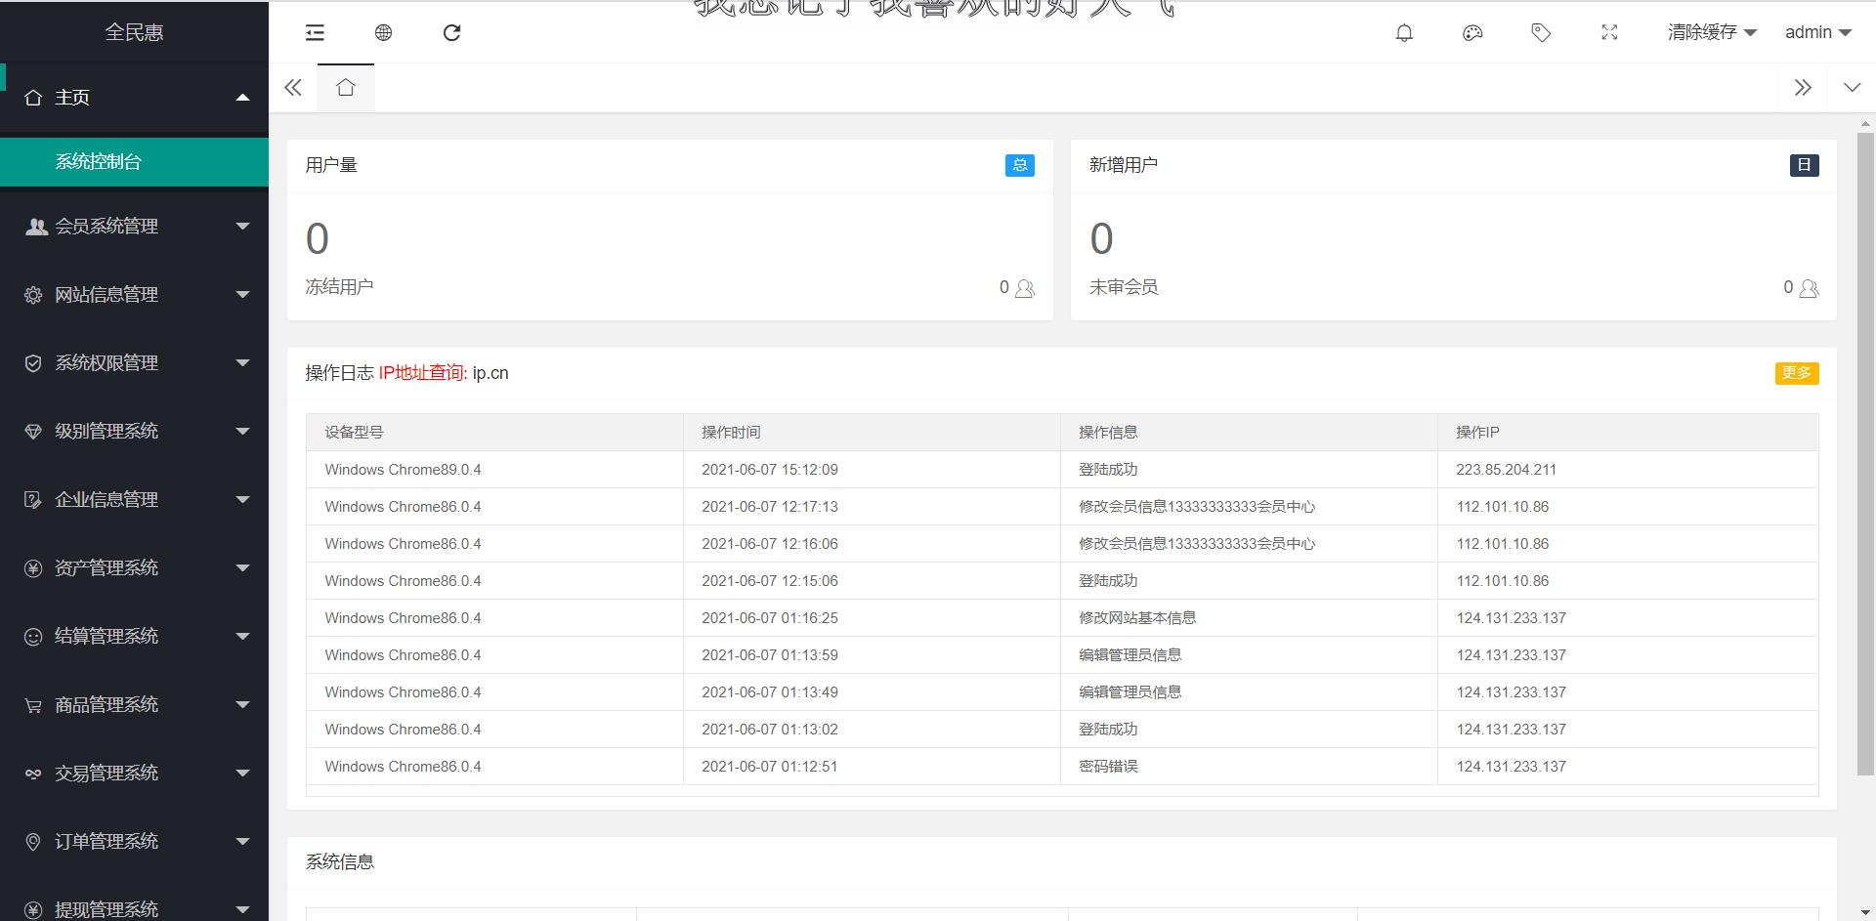This screenshot has width=1876, height=921.
Task: Collapse the sidebar with the menu-fold icon
Action: [315, 33]
